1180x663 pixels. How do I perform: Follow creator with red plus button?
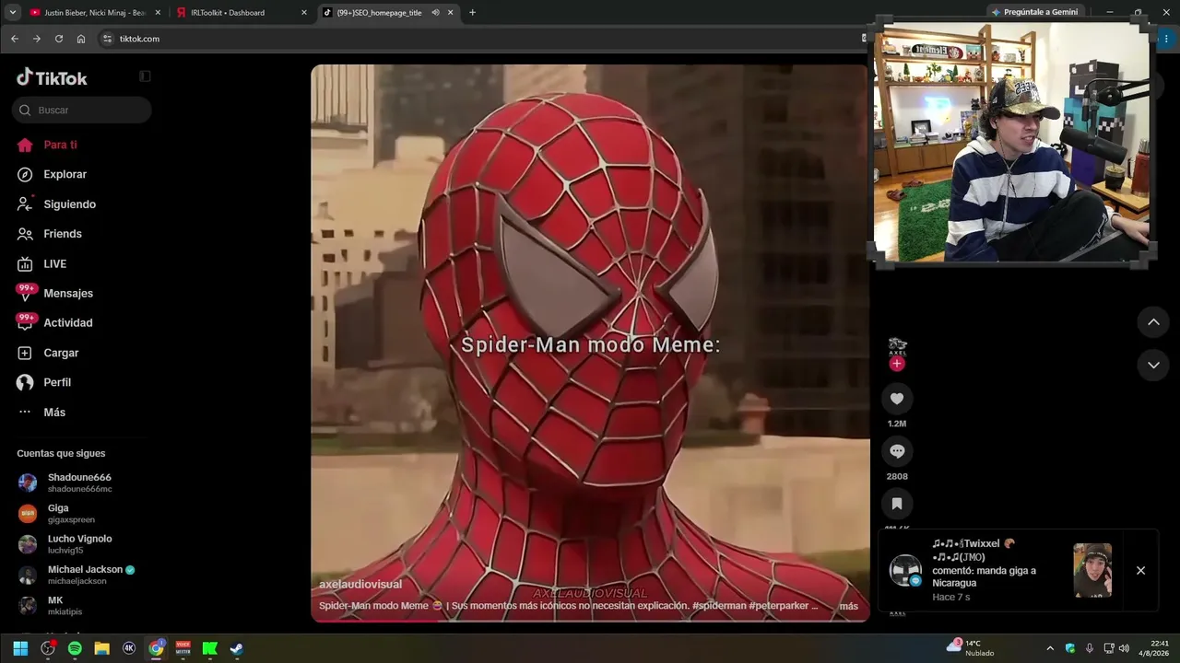click(897, 364)
